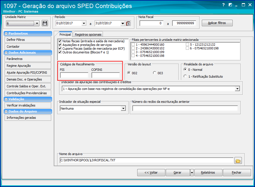Click folder icon to browse file name
Image resolution: width=255 pixels, height=187 pixels.
238,161
